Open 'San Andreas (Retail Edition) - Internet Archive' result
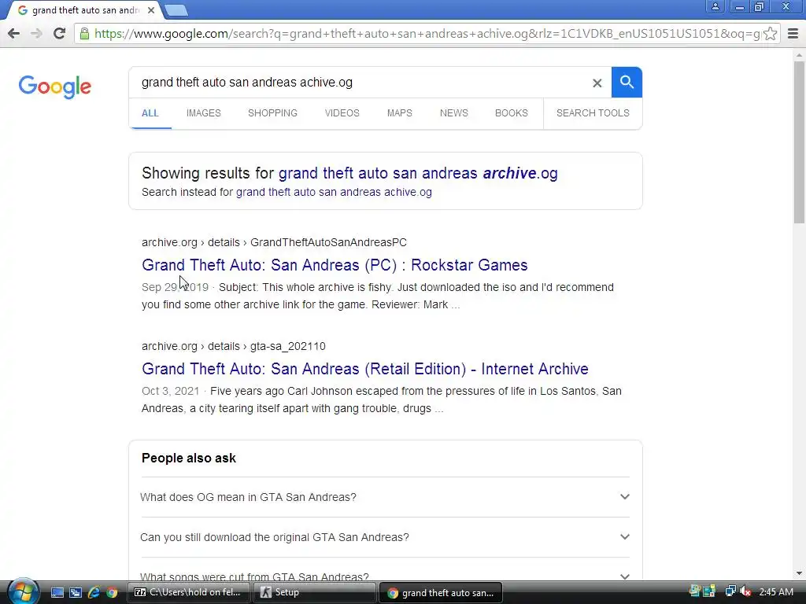Viewport: 806px width, 604px height. (365, 369)
